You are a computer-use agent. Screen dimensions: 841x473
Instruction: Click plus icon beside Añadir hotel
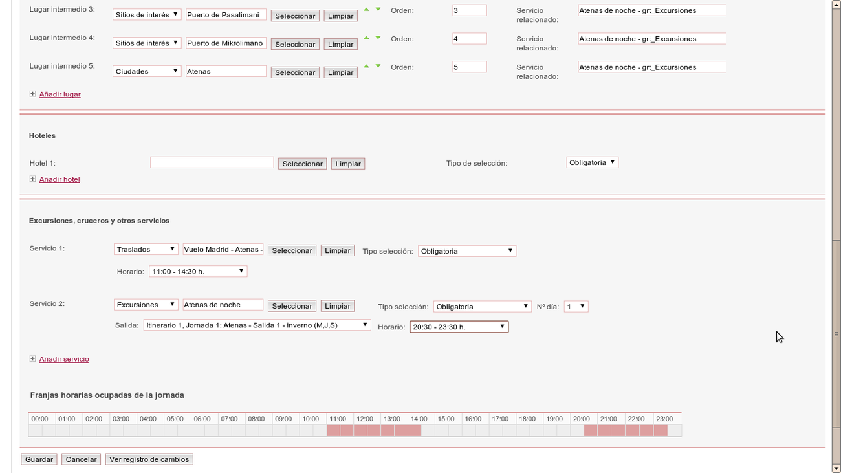click(x=32, y=179)
